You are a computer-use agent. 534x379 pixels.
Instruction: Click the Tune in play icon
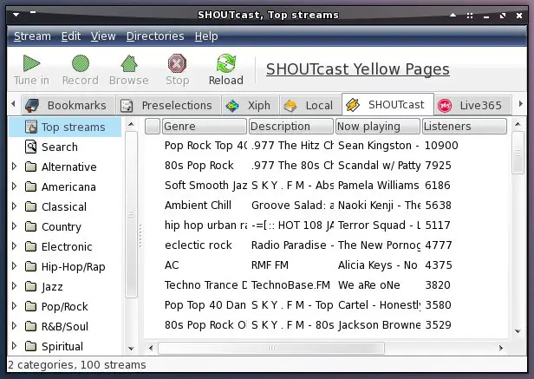31,63
